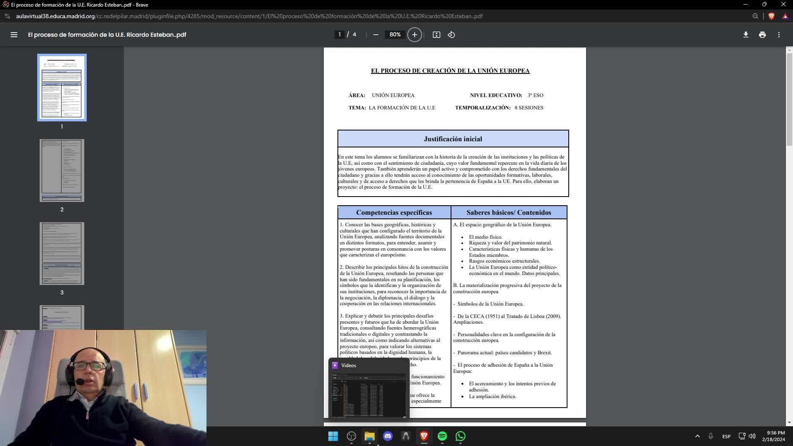Print the PDF document
793x446 pixels.
click(x=762, y=35)
